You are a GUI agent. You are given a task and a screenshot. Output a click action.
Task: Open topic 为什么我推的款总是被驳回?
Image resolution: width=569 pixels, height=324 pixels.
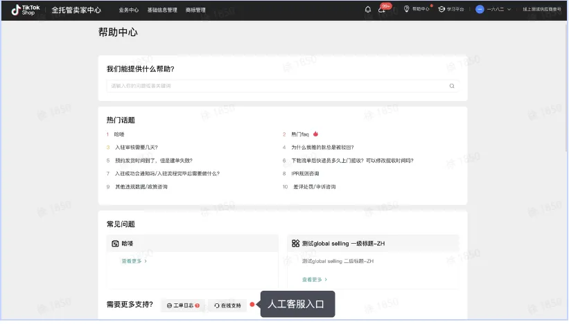point(322,147)
